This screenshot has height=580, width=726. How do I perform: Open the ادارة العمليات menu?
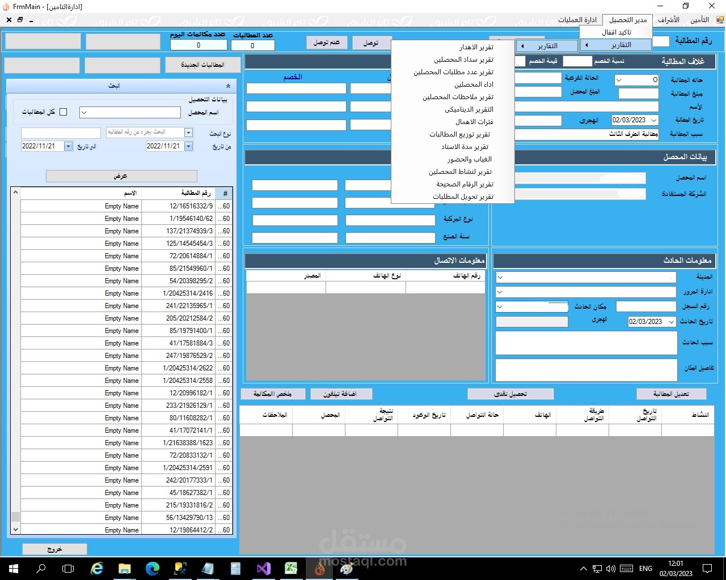(x=577, y=20)
